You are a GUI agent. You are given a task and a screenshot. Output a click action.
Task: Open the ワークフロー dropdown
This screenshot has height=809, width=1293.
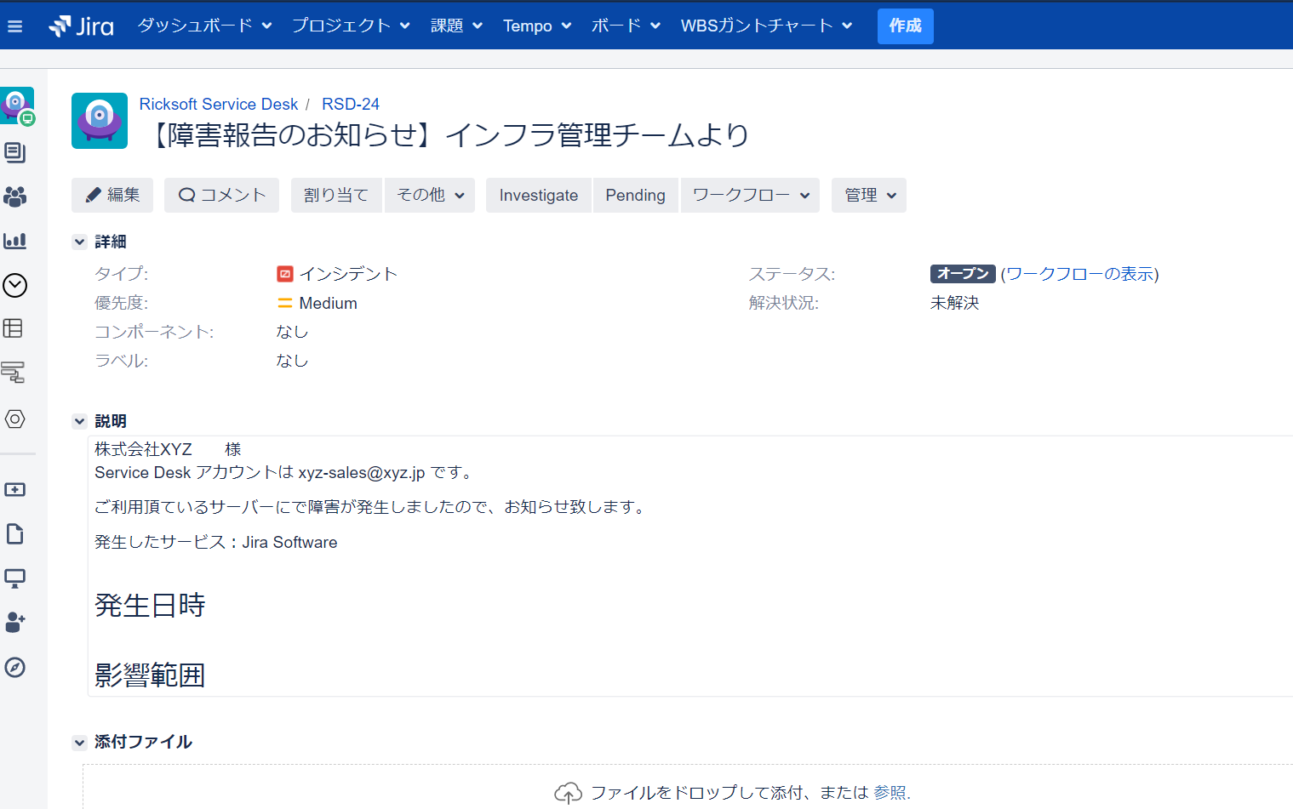(x=750, y=195)
